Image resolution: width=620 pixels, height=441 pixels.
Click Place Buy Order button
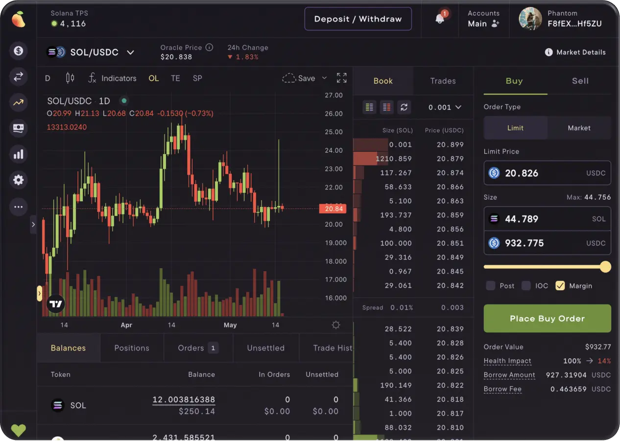point(548,319)
